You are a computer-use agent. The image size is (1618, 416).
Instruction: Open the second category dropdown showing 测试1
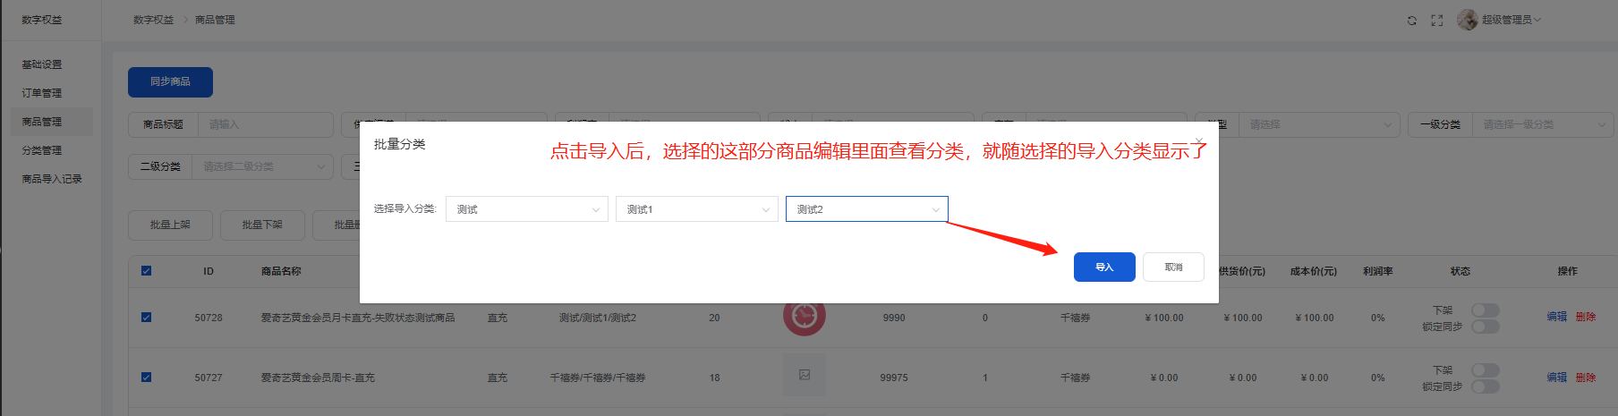pyautogui.click(x=696, y=209)
